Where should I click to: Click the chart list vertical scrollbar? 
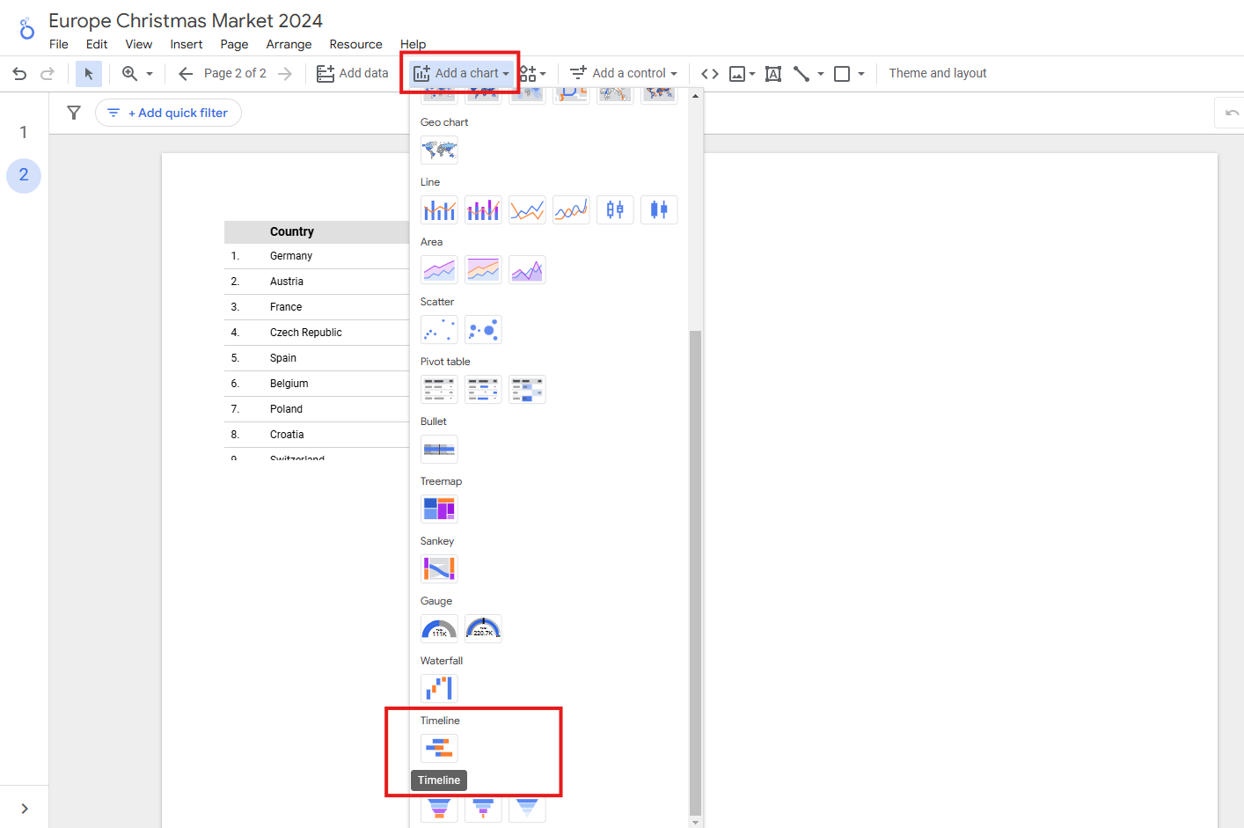(x=695, y=572)
